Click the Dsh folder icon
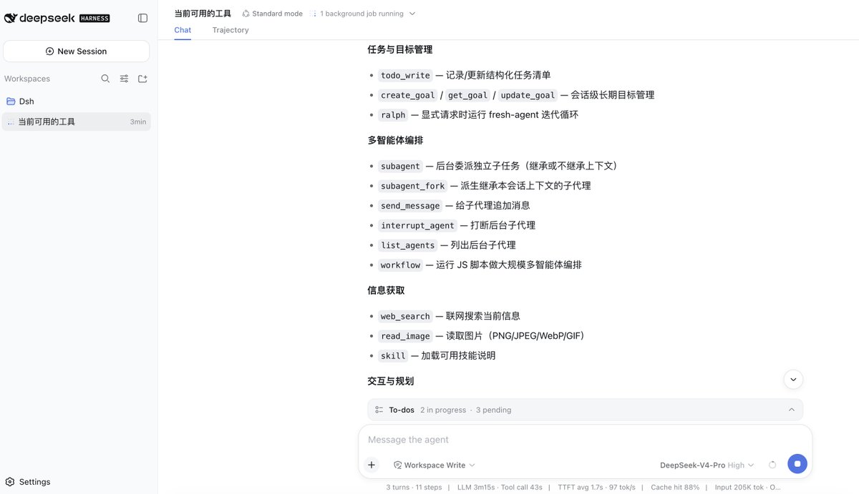Image resolution: width=859 pixels, height=494 pixels. pos(11,102)
